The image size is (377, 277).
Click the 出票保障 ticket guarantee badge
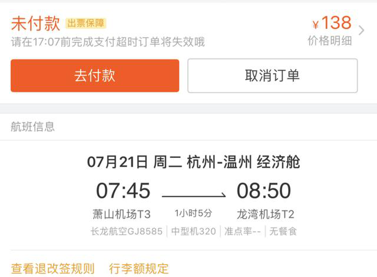click(85, 24)
